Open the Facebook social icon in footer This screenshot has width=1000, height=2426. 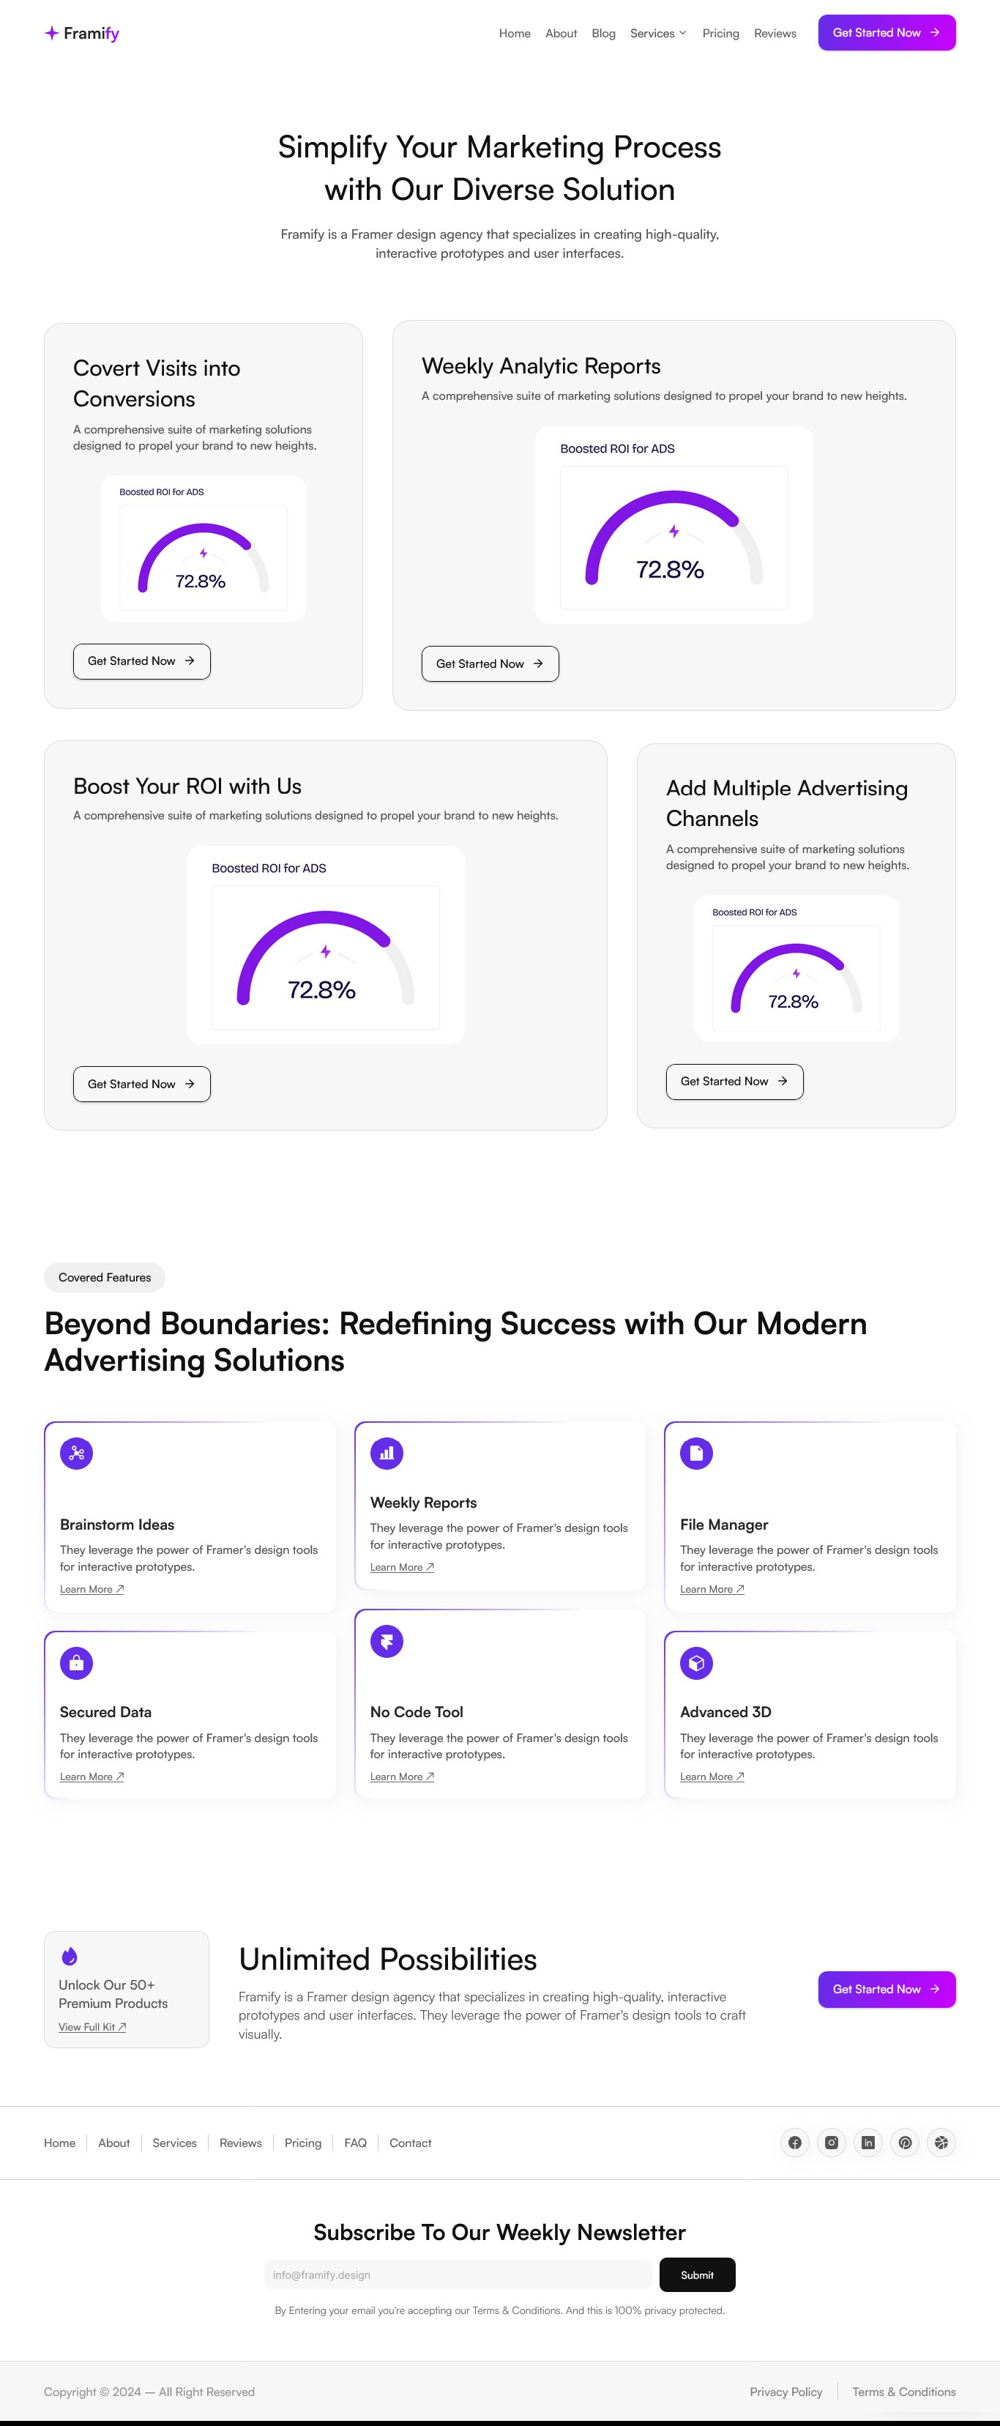(x=795, y=2143)
